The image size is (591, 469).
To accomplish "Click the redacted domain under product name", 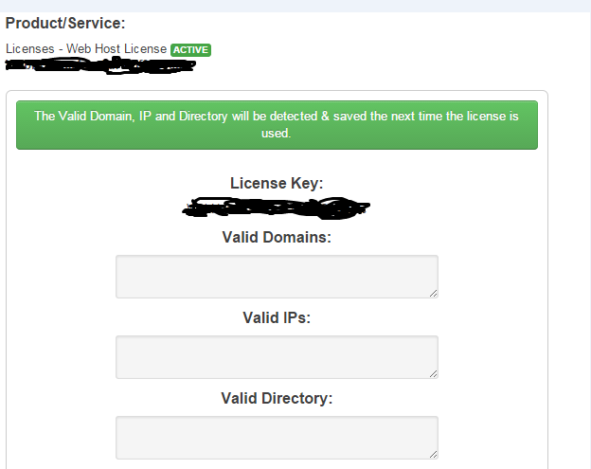I will [100, 65].
